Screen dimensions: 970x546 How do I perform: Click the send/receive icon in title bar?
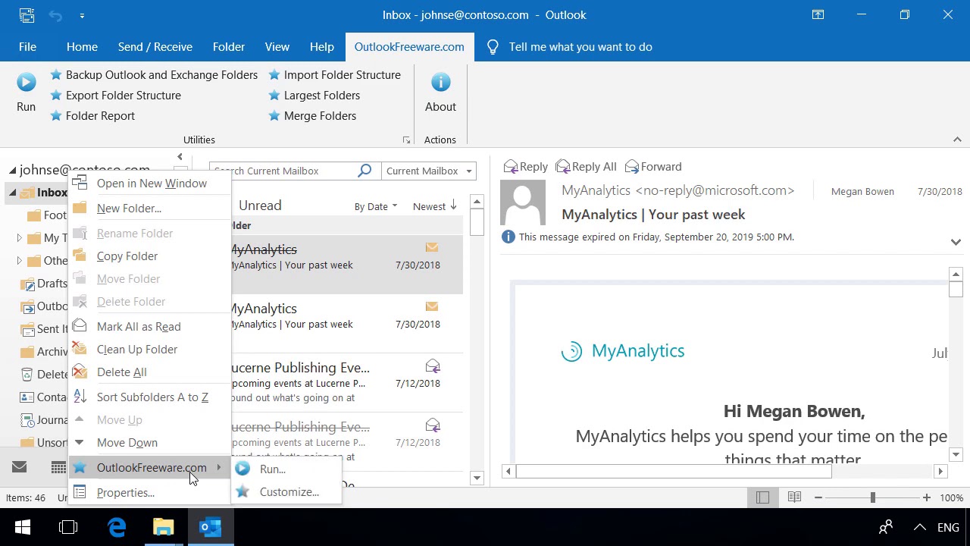pyautogui.click(x=27, y=15)
